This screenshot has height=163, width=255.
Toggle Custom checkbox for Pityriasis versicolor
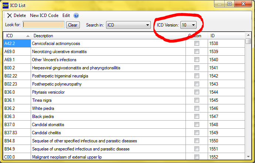pyautogui.click(x=197, y=92)
